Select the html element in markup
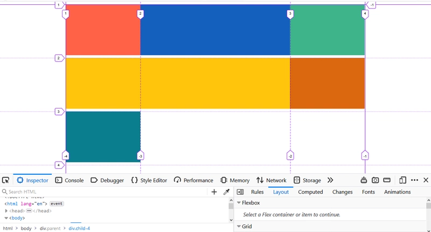 click(25, 203)
